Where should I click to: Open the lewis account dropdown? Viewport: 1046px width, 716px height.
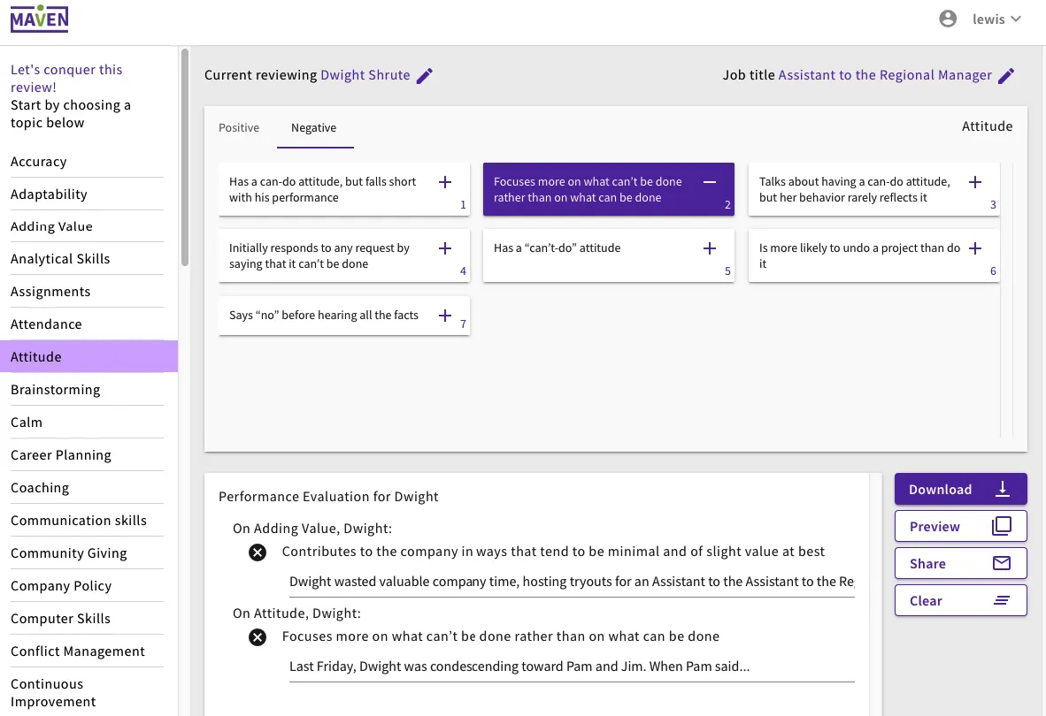pyautogui.click(x=996, y=19)
